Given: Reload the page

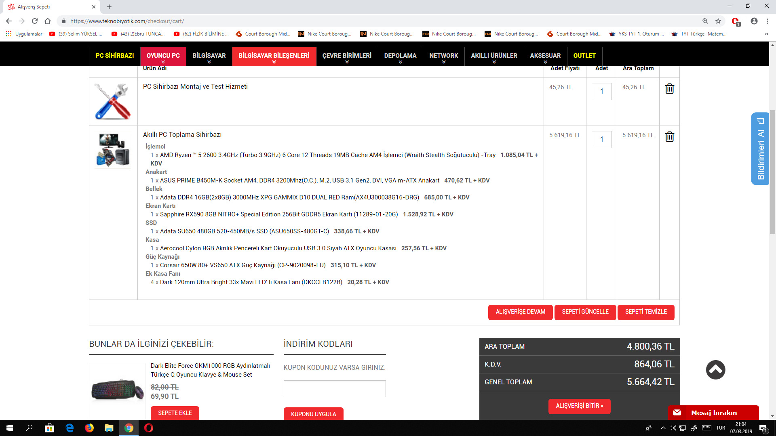Looking at the screenshot, I should pyautogui.click(x=35, y=21).
